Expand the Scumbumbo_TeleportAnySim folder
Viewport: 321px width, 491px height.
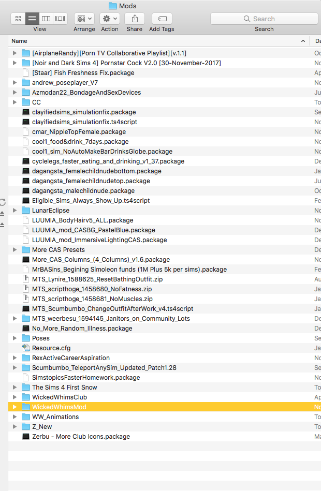coord(14,368)
